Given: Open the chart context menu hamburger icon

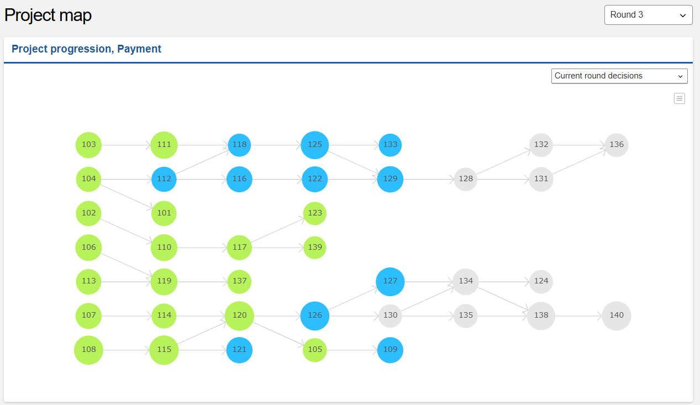Looking at the screenshot, I should tap(679, 98).
